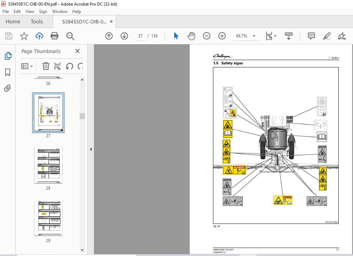Open the Sign menu

[43, 12]
